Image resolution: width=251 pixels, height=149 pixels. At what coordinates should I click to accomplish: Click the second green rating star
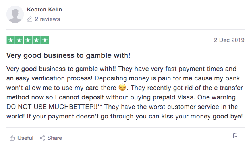19,40
